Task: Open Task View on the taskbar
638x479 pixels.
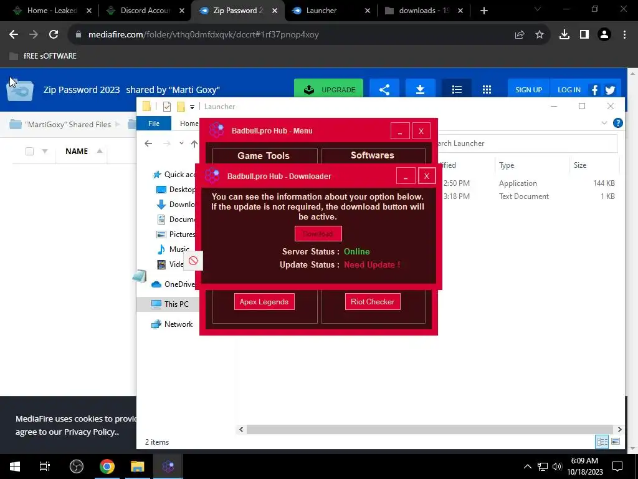Action: (45, 467)
